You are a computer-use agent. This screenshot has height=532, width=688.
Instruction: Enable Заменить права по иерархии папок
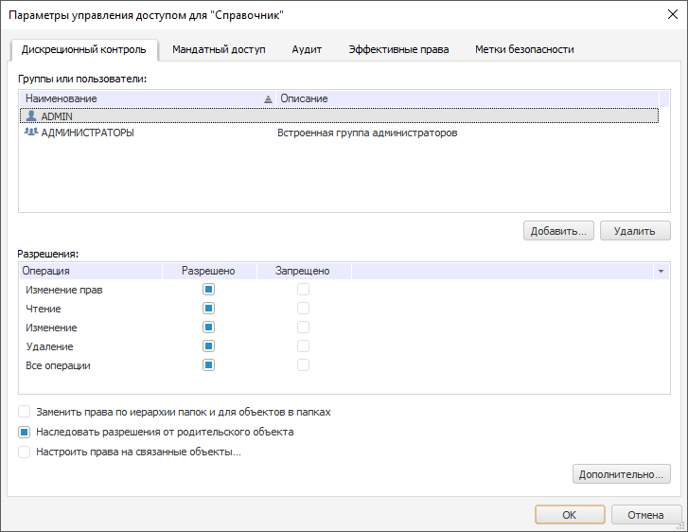click(x=25, y=413)
